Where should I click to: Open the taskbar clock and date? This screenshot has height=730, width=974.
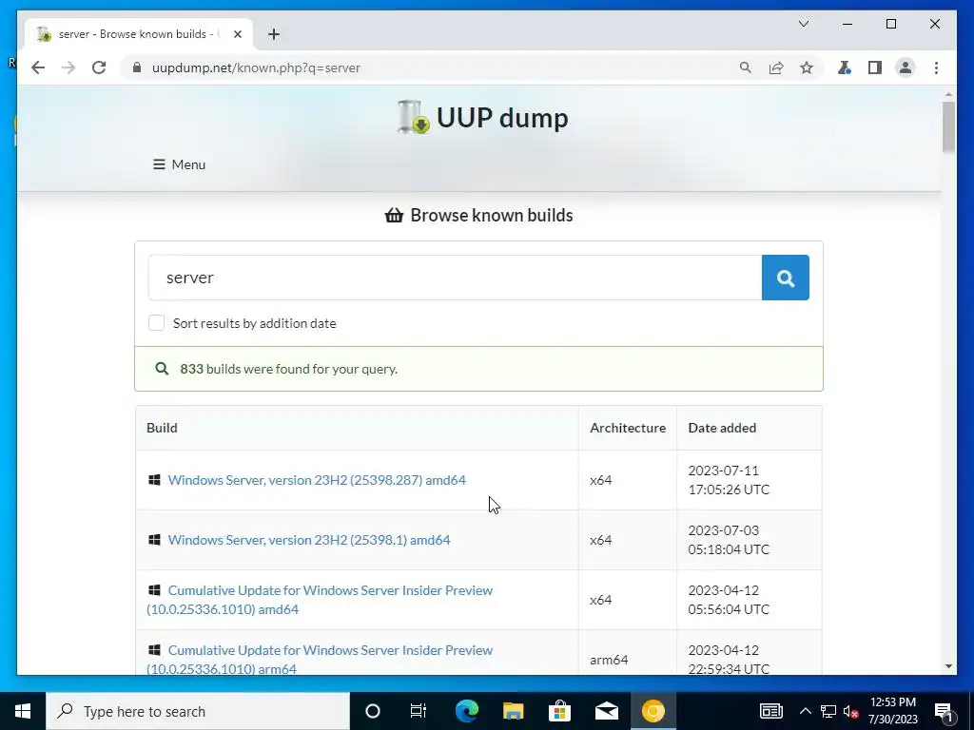pos(892,711)
